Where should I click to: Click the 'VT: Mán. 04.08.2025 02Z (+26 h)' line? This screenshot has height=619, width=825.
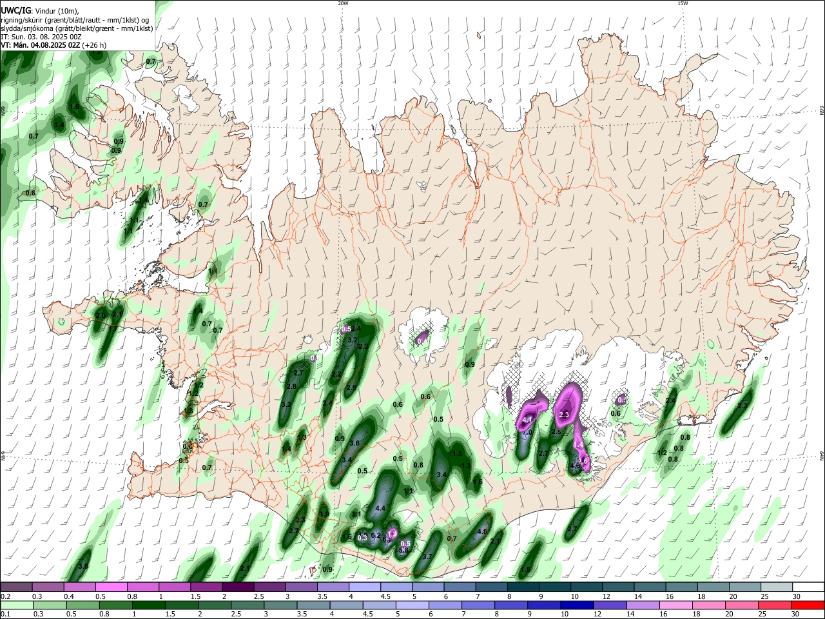click(53, 45)
